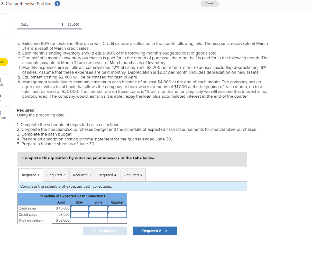312x265 pixels.
Task: Select the active Required 1 tab
Action: coord(30,175)
